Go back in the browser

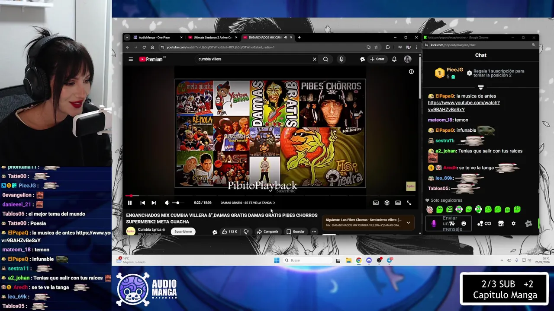[x=128, y=47]
